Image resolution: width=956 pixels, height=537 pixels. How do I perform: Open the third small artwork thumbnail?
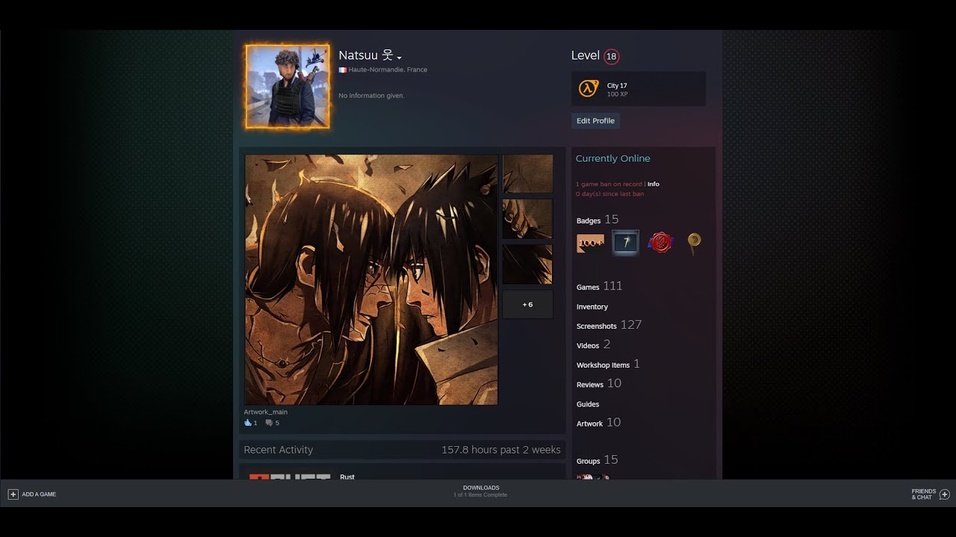pyautogui.click(x=527, y=264)
